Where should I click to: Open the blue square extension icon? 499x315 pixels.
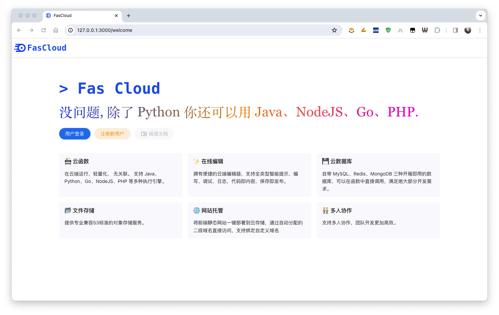376,30
